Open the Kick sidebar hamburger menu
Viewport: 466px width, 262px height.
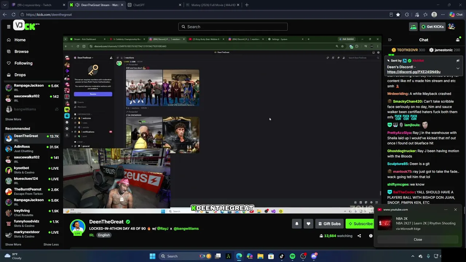click(8, 27)
